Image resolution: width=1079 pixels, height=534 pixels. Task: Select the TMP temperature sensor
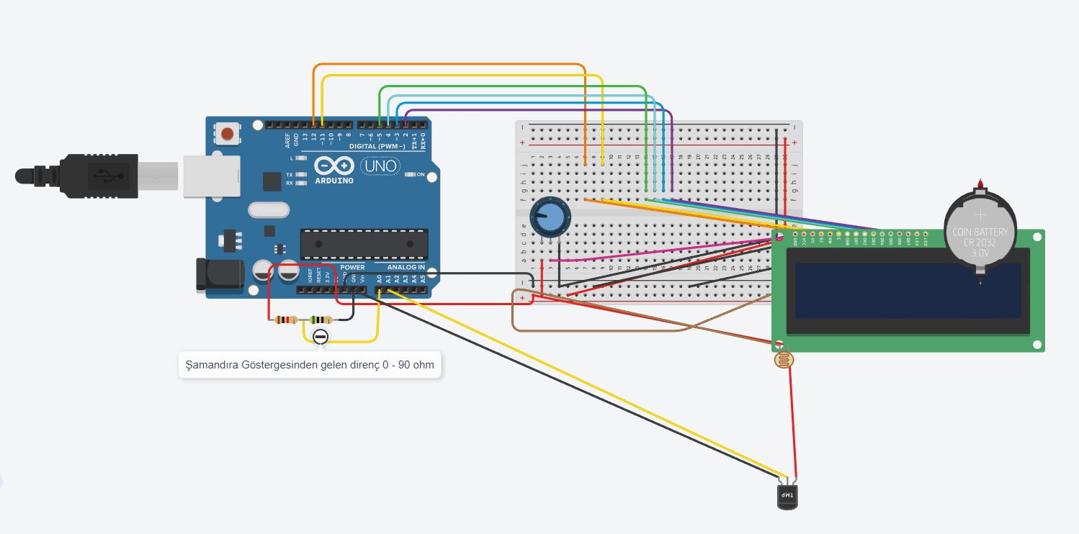click(788, 495)
